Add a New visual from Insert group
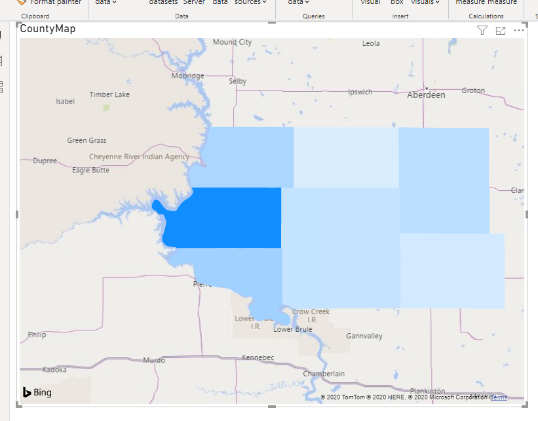 [370, 3]
